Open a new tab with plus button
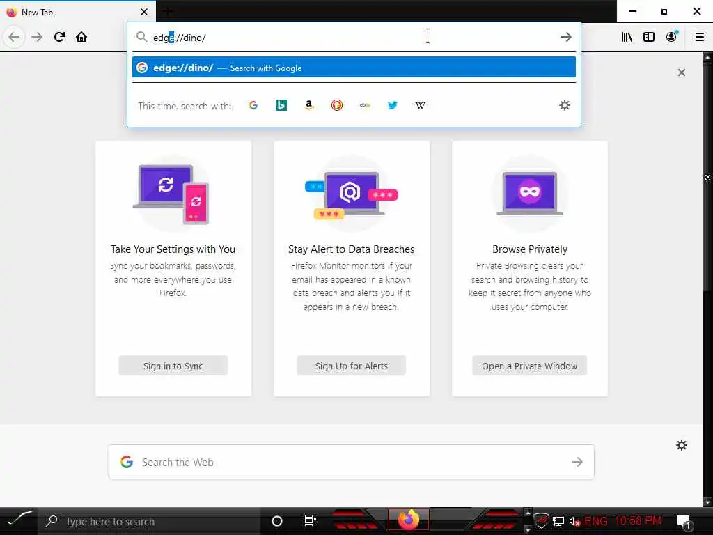The height and width of the screenshot is (535, 713). 167,12
